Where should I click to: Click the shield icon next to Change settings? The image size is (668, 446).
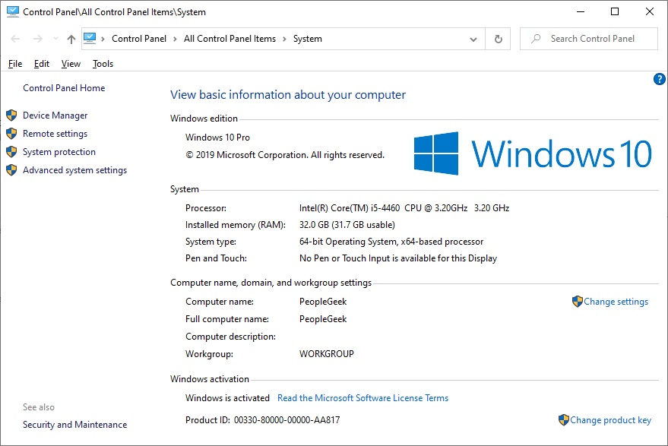[578, 302]
